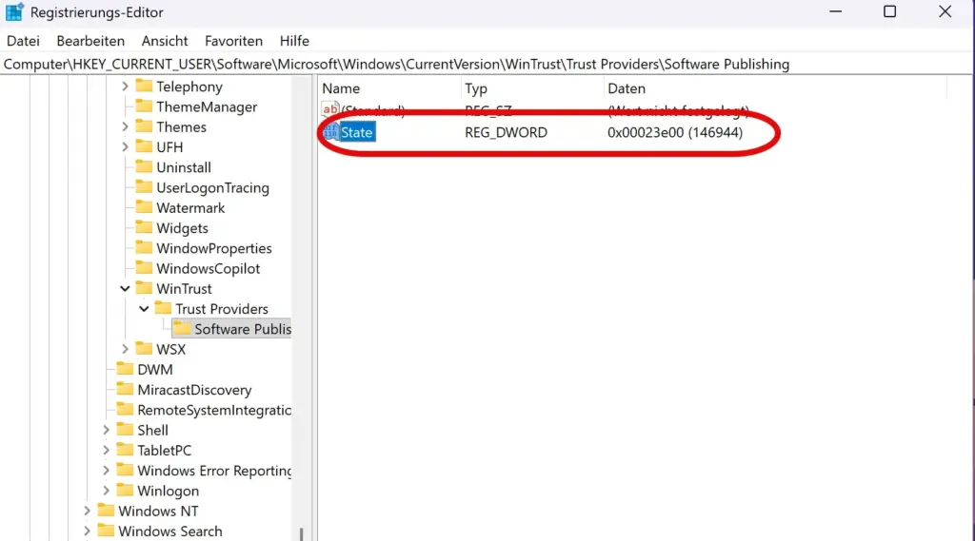Click the RemoteSystemIntegration folder icon
This screenshot has height=541, width=975.
(x=125, y=410)
